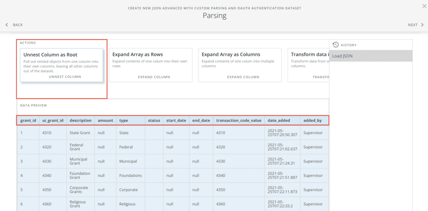Screen dimensions: 428x211
Task: Click UNNEST COLUMN button
Action: tap(65, 77)
